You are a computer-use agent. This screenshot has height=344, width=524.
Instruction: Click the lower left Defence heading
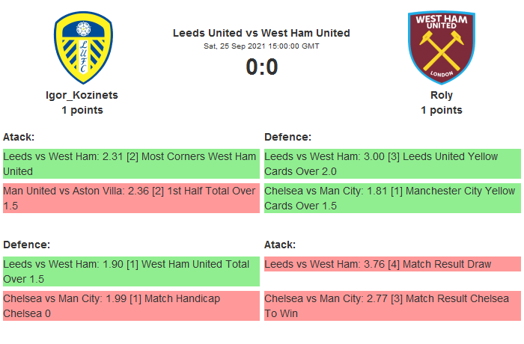[x=26, y=245]
